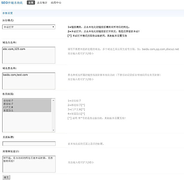Select 家园日志 in the scope list

27,110
